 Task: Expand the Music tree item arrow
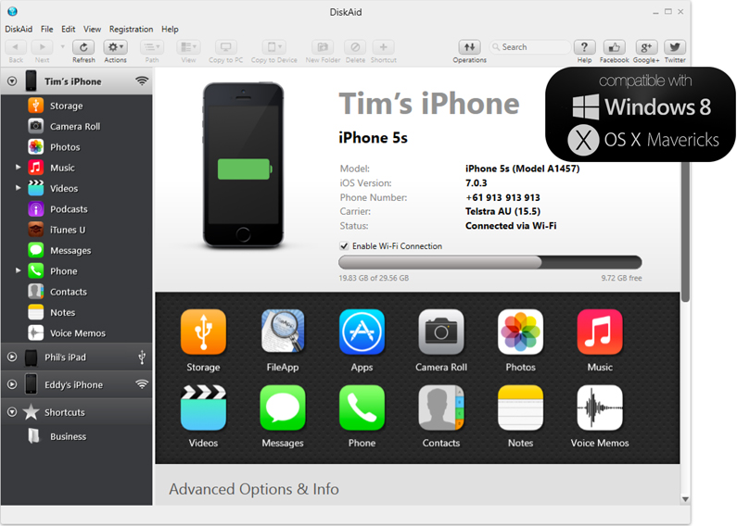tap(18, 168)
